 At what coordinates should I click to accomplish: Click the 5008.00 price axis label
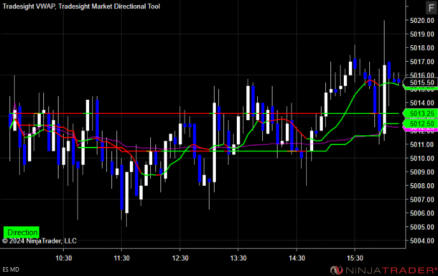(x=422, y=186)
